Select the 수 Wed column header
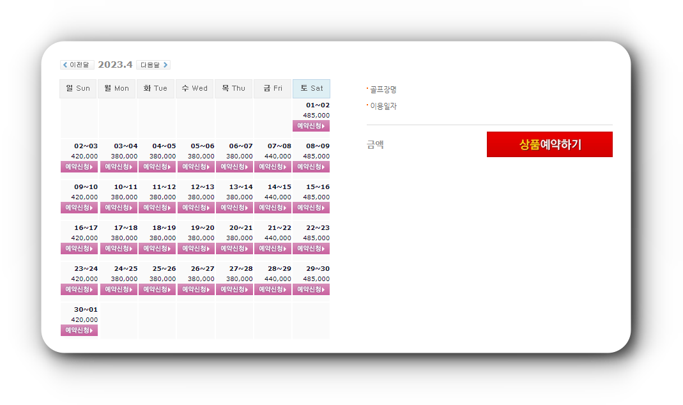The width and height of the screenshot is (683, 405). tap(194, 88)
